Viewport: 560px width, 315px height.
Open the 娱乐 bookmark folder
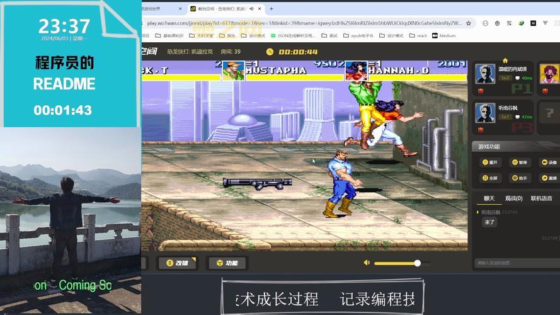click(x=227, y=36)
